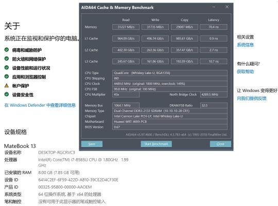Click Memory Bus field 1064.1 MHz
278x206 pixels.
126,105
